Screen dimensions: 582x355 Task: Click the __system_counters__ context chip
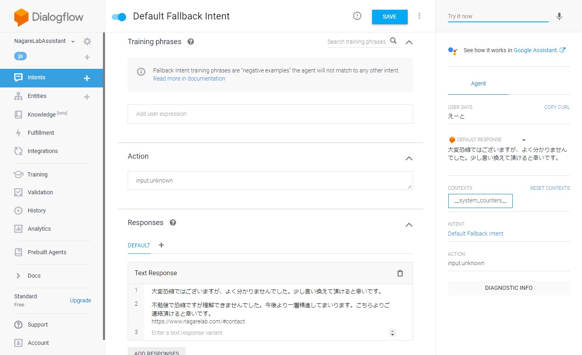(x=480, y=201)
